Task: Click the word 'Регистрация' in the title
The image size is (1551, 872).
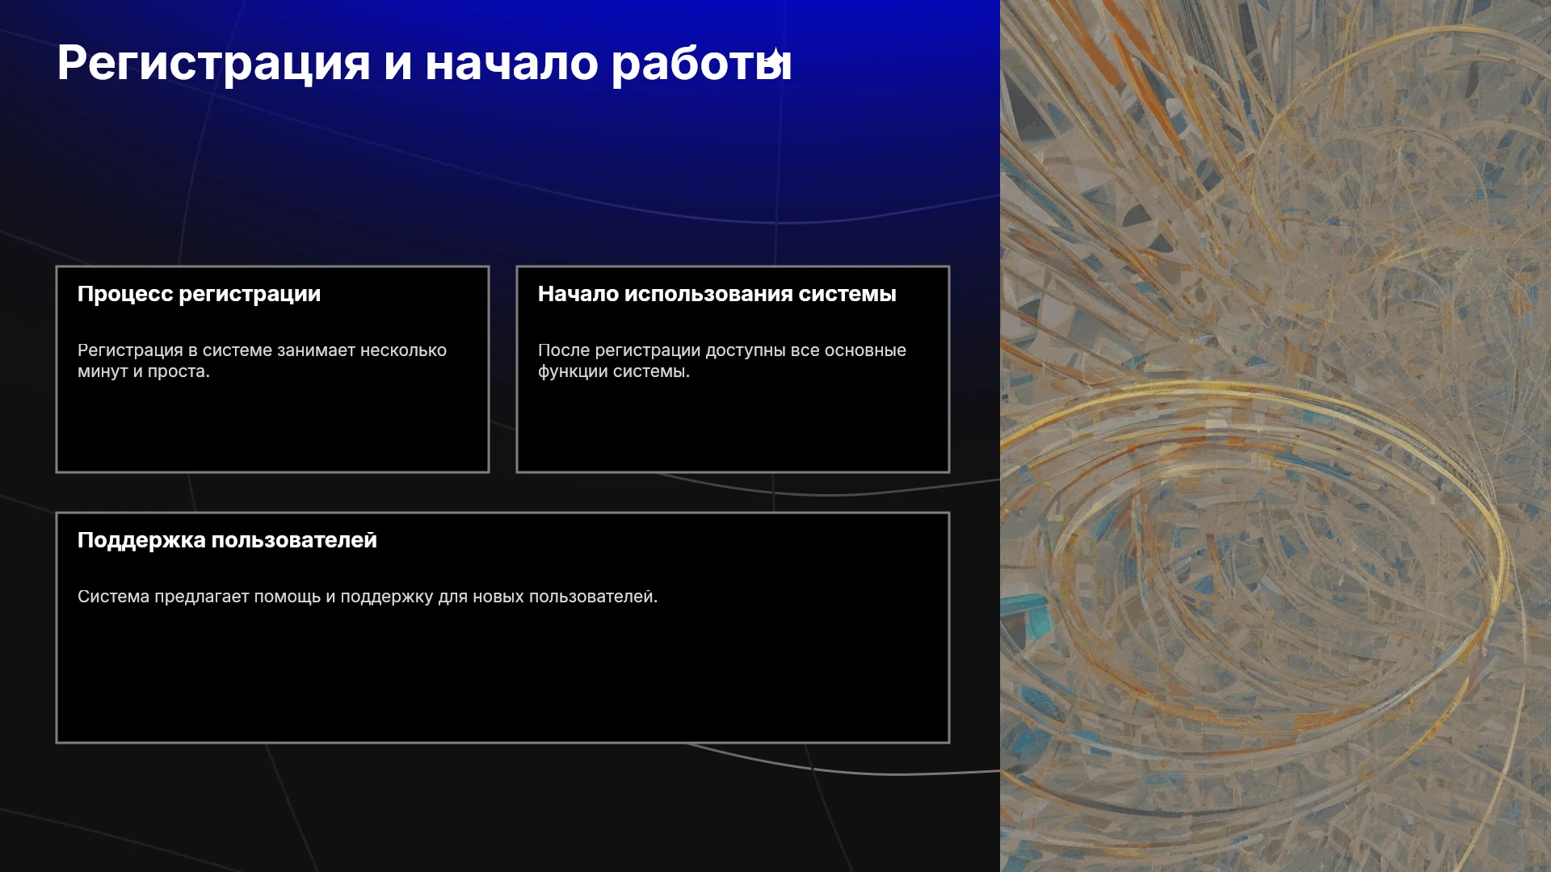Action: [x=213, y=63]
